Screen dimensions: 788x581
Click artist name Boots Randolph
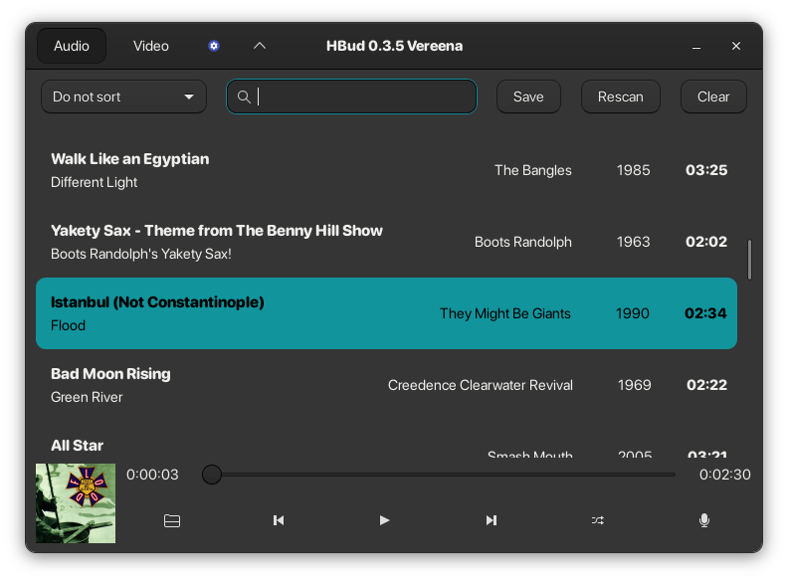click(x=523, y=242)
